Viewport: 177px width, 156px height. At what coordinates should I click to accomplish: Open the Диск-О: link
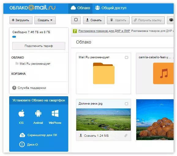click(x=33, y=145)
